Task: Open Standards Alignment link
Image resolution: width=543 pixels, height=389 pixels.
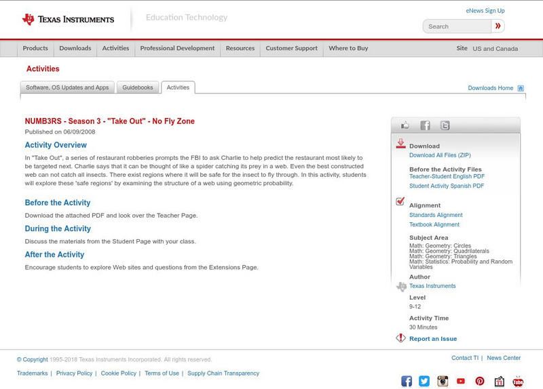Action: click(436, 215)
